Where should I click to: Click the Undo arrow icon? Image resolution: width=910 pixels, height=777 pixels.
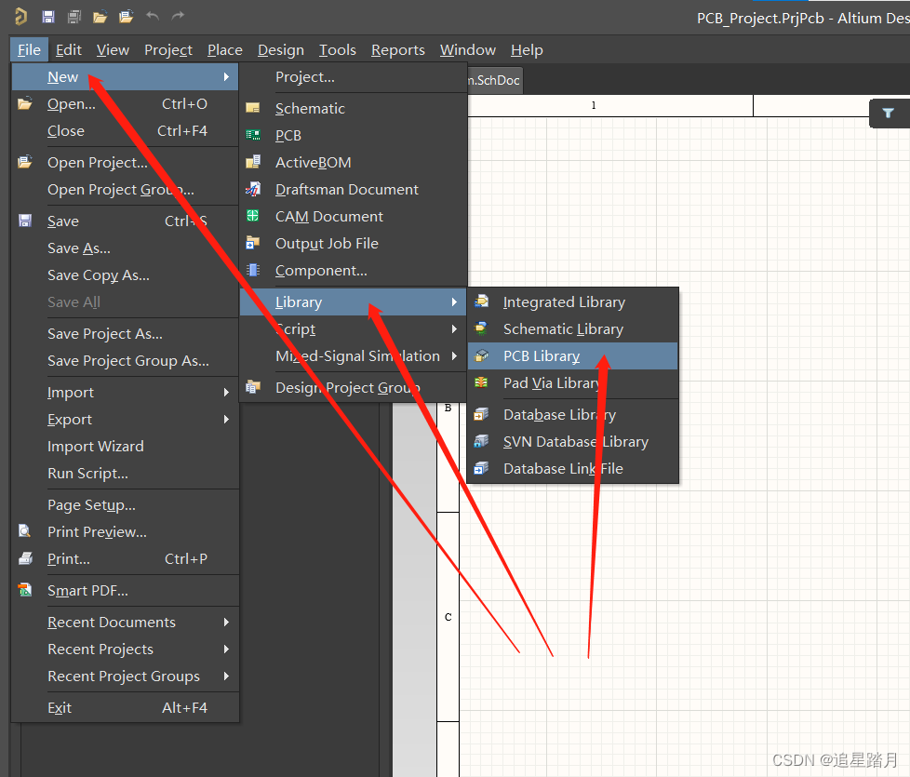[x=153, y=17]
